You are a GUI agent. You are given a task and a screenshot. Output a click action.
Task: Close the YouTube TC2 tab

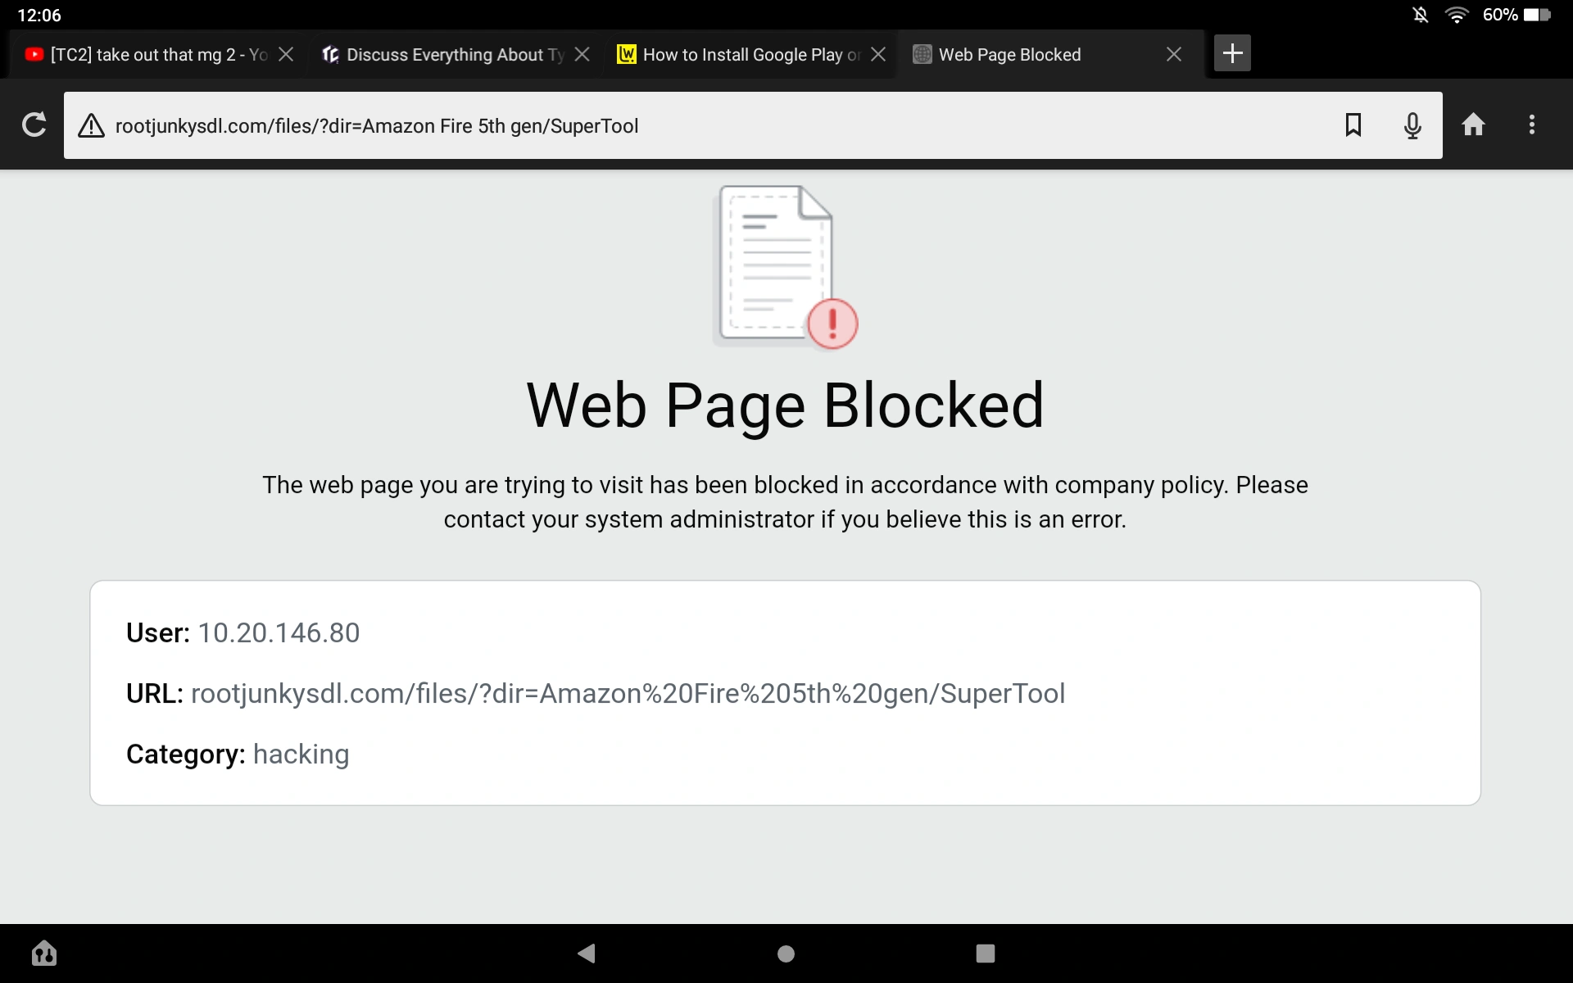(x=286, y=55)
